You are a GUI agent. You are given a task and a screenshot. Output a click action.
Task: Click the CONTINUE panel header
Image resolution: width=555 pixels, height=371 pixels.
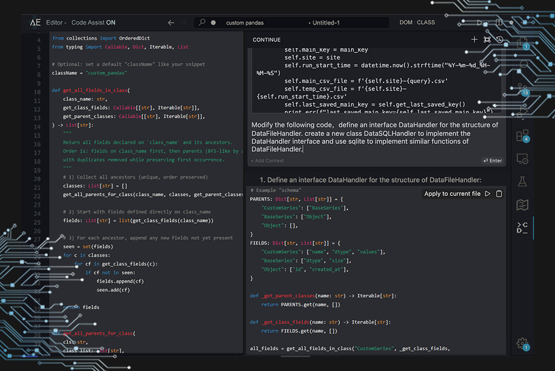tap(266, 40)
